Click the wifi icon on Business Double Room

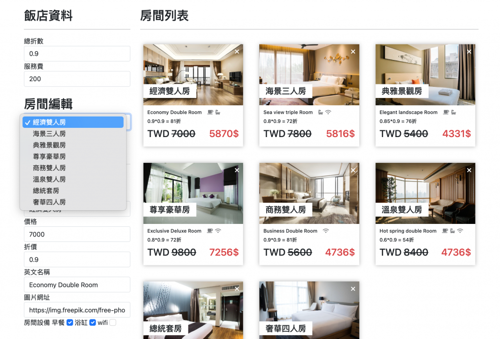point(326,231)
